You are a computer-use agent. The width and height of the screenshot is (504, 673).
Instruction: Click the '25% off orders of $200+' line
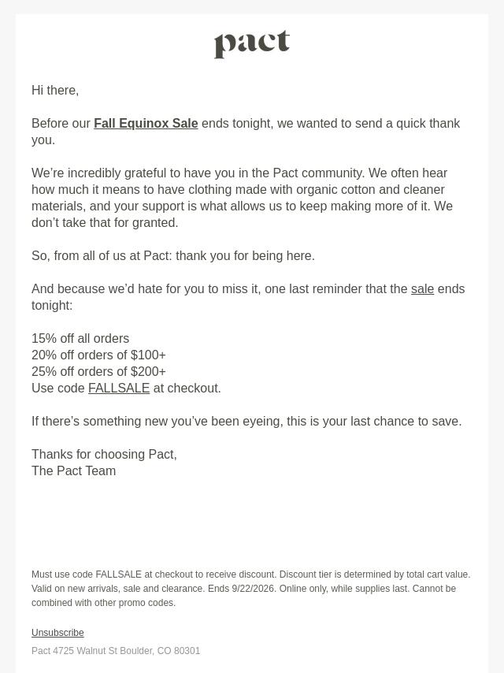point(98,371)
